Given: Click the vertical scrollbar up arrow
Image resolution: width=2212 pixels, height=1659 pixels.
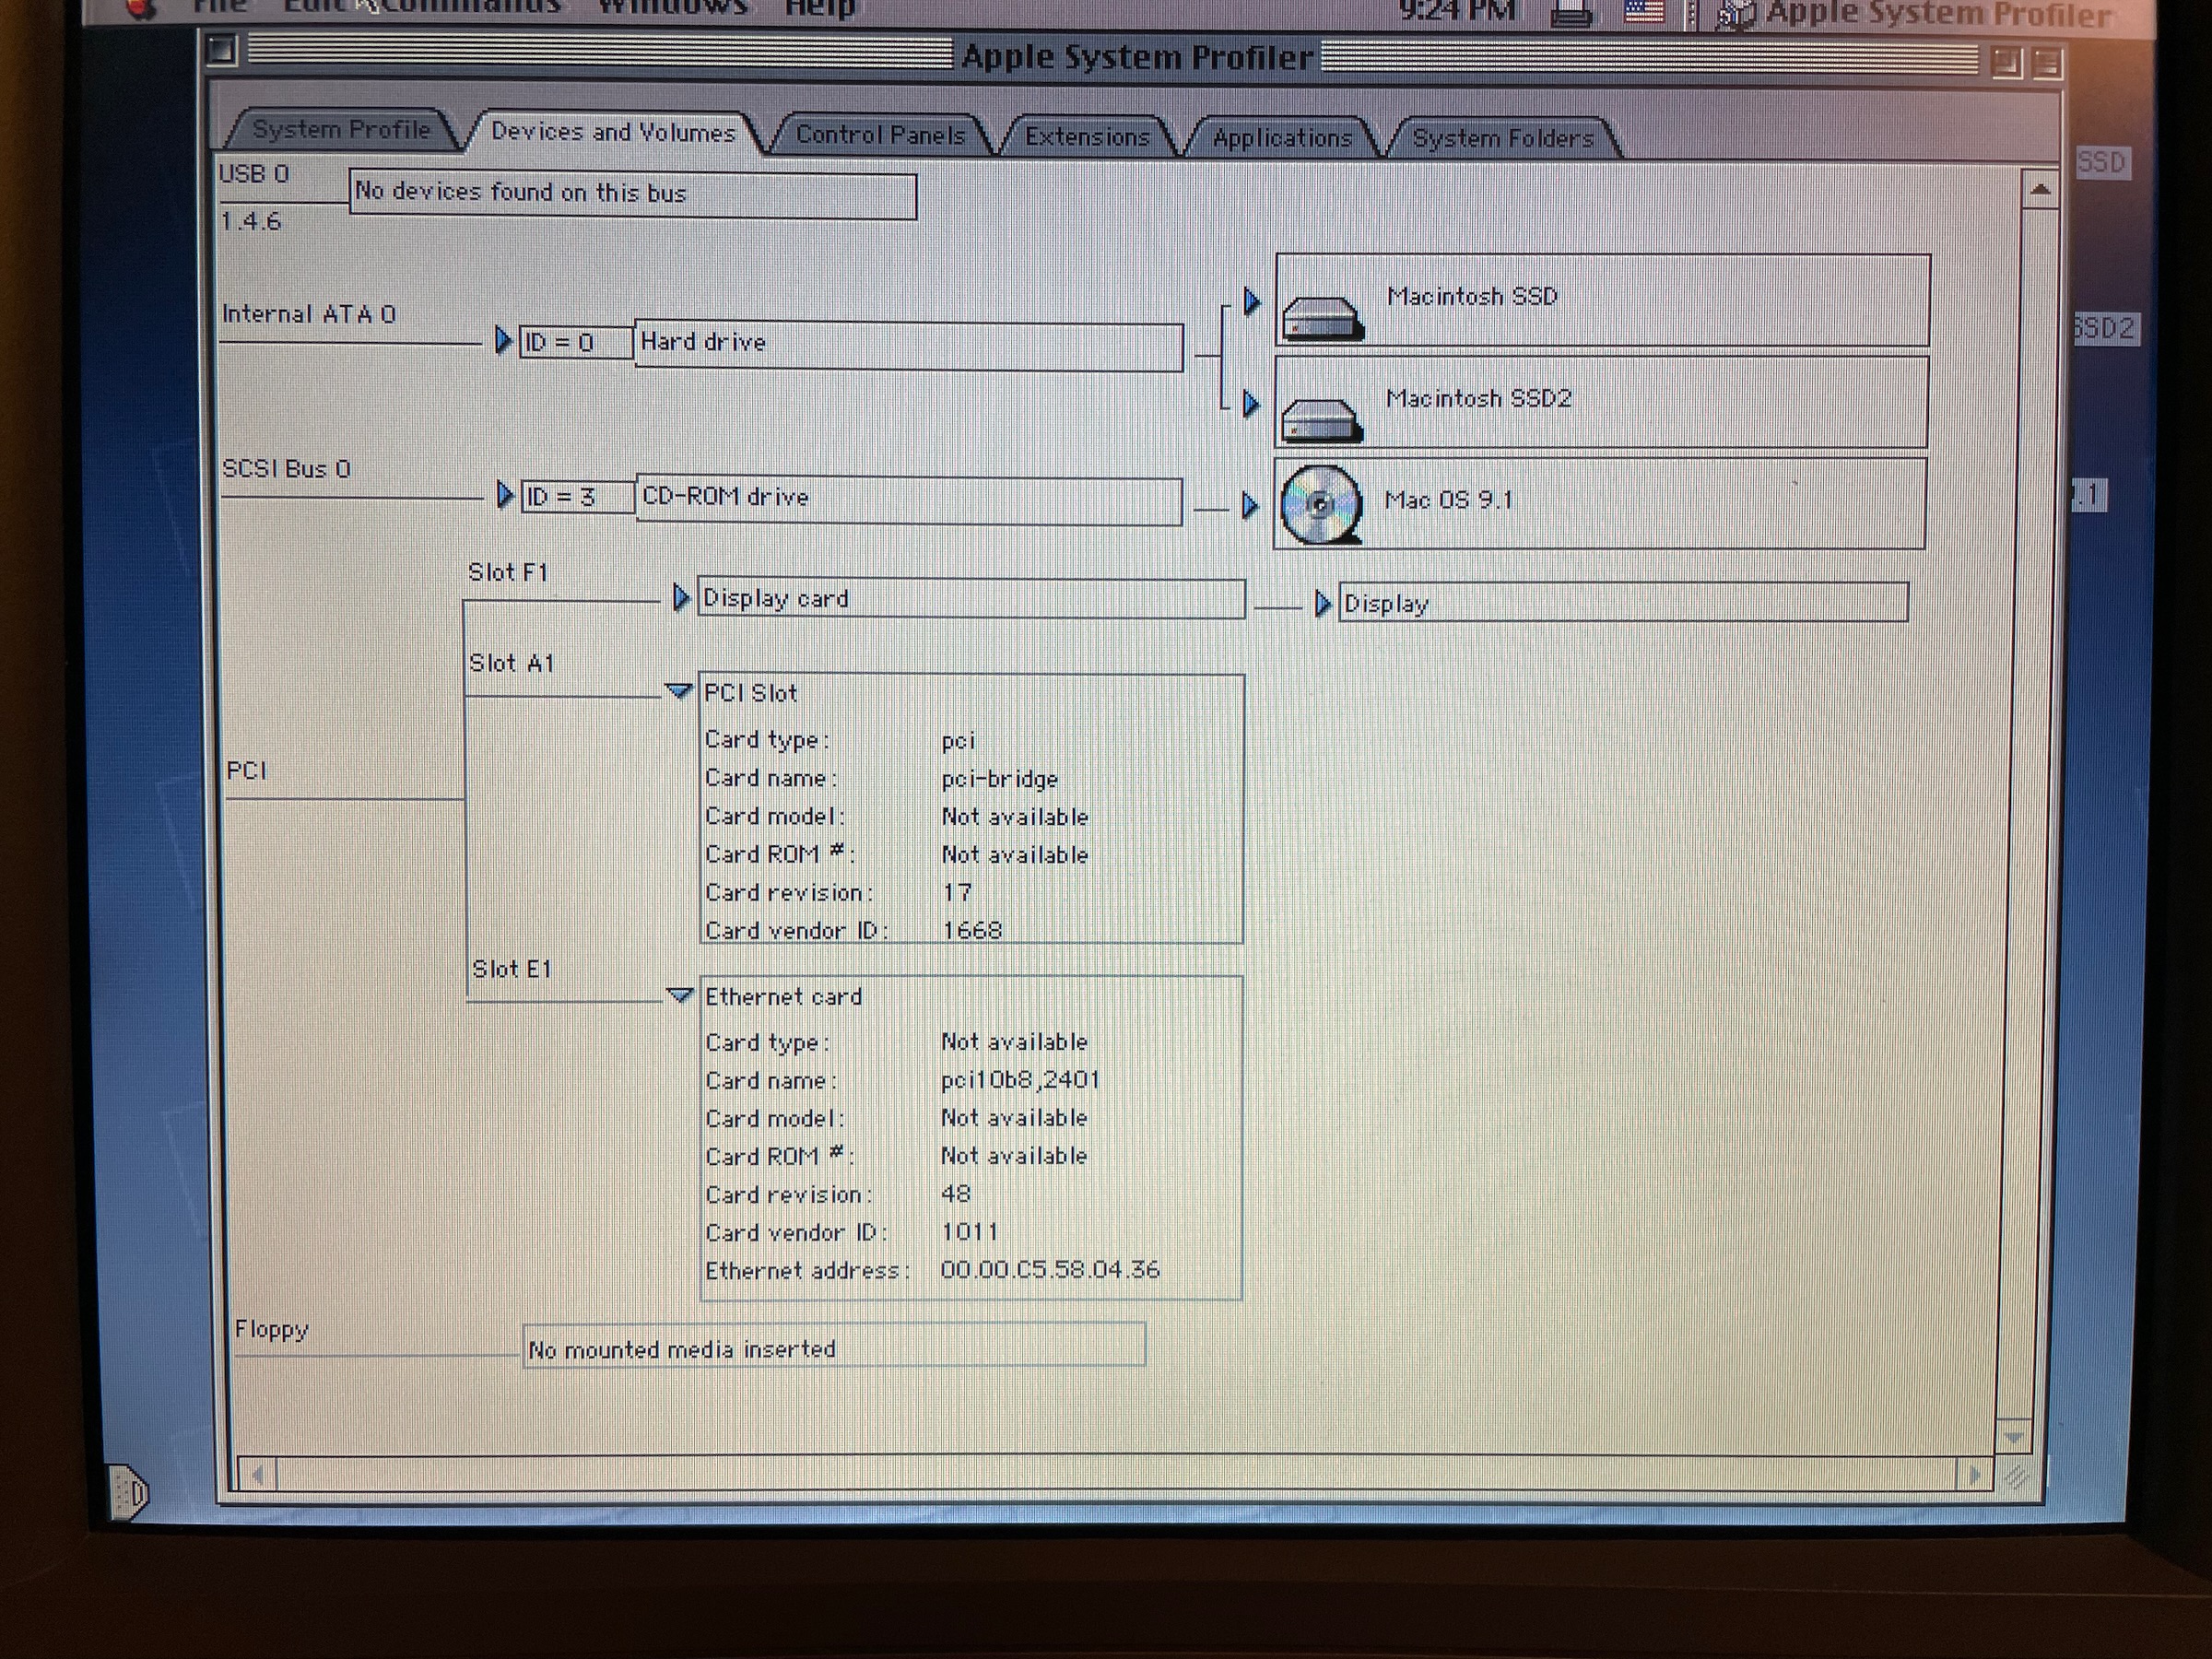Looking at the screenshot, I should (2040, 189).
